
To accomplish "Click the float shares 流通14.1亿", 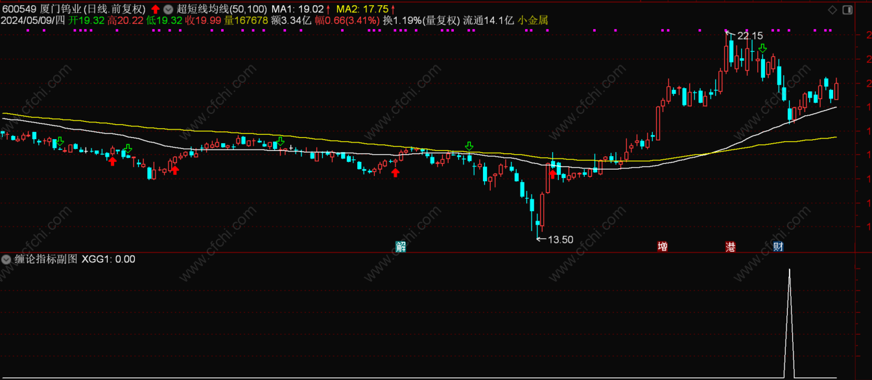I will (488, 20).
